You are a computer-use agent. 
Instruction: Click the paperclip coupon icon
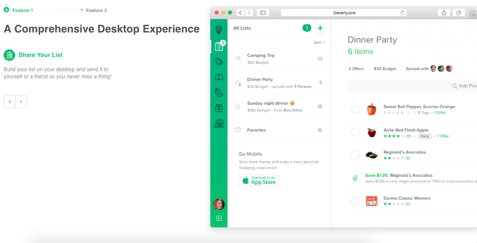[355, 178]
